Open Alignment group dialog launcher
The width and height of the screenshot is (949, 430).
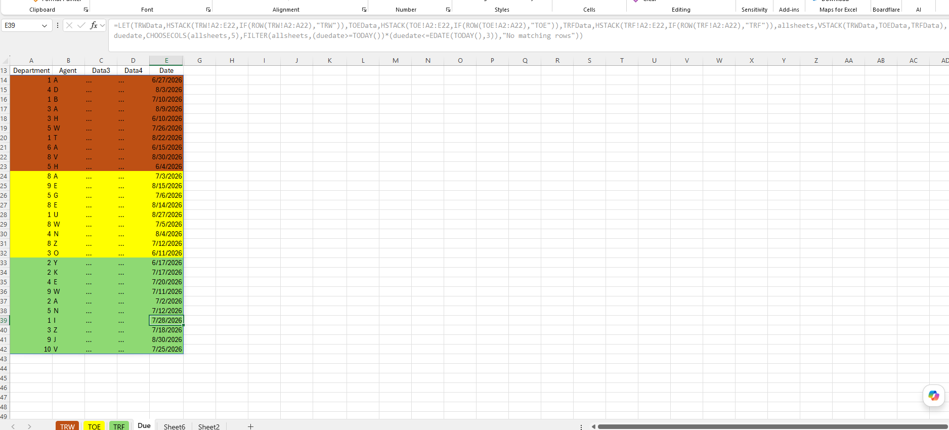[364, 10]
